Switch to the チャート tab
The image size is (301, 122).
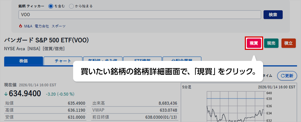pyautogui.click(x=63, y=60)
